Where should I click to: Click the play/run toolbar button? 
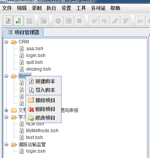point(58,21)
